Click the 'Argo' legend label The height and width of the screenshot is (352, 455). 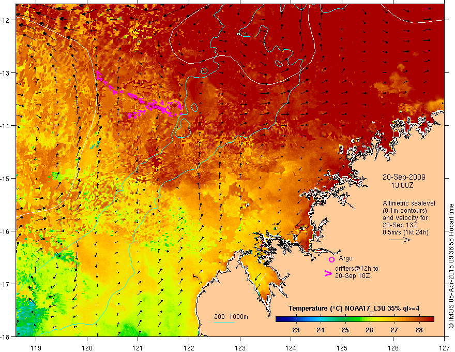pos(345,258)
